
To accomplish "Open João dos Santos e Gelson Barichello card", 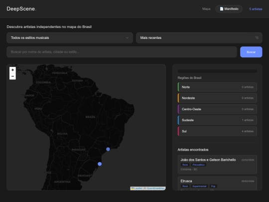I will tap(217, 165).
